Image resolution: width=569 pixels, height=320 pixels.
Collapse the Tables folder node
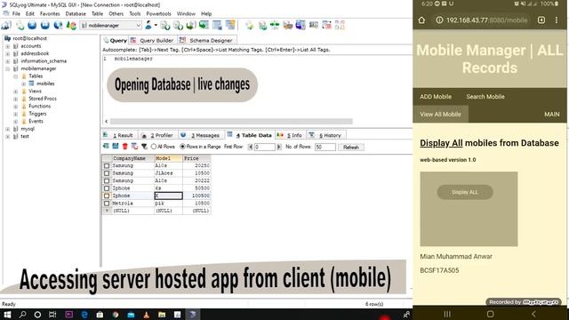(x=16, y=76)
